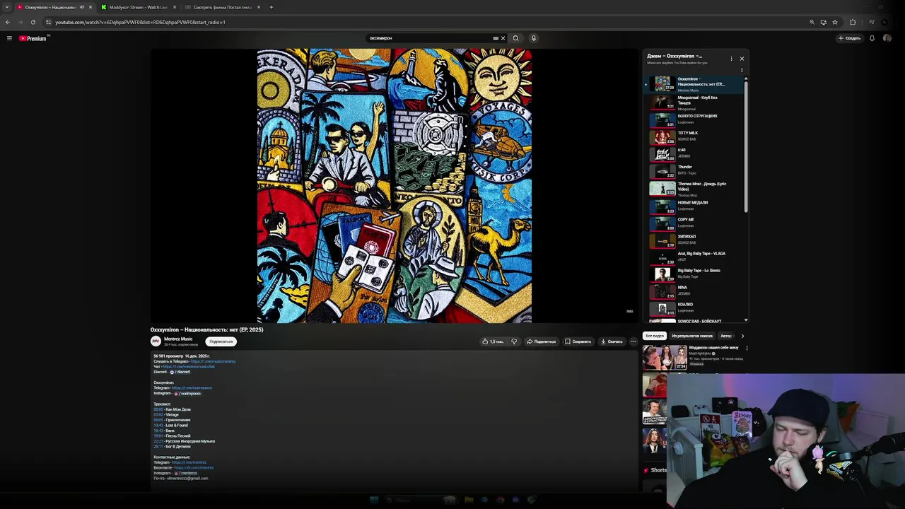
Task: Open the Mentrez Music channel avatar
Action: tap(156, 341)
